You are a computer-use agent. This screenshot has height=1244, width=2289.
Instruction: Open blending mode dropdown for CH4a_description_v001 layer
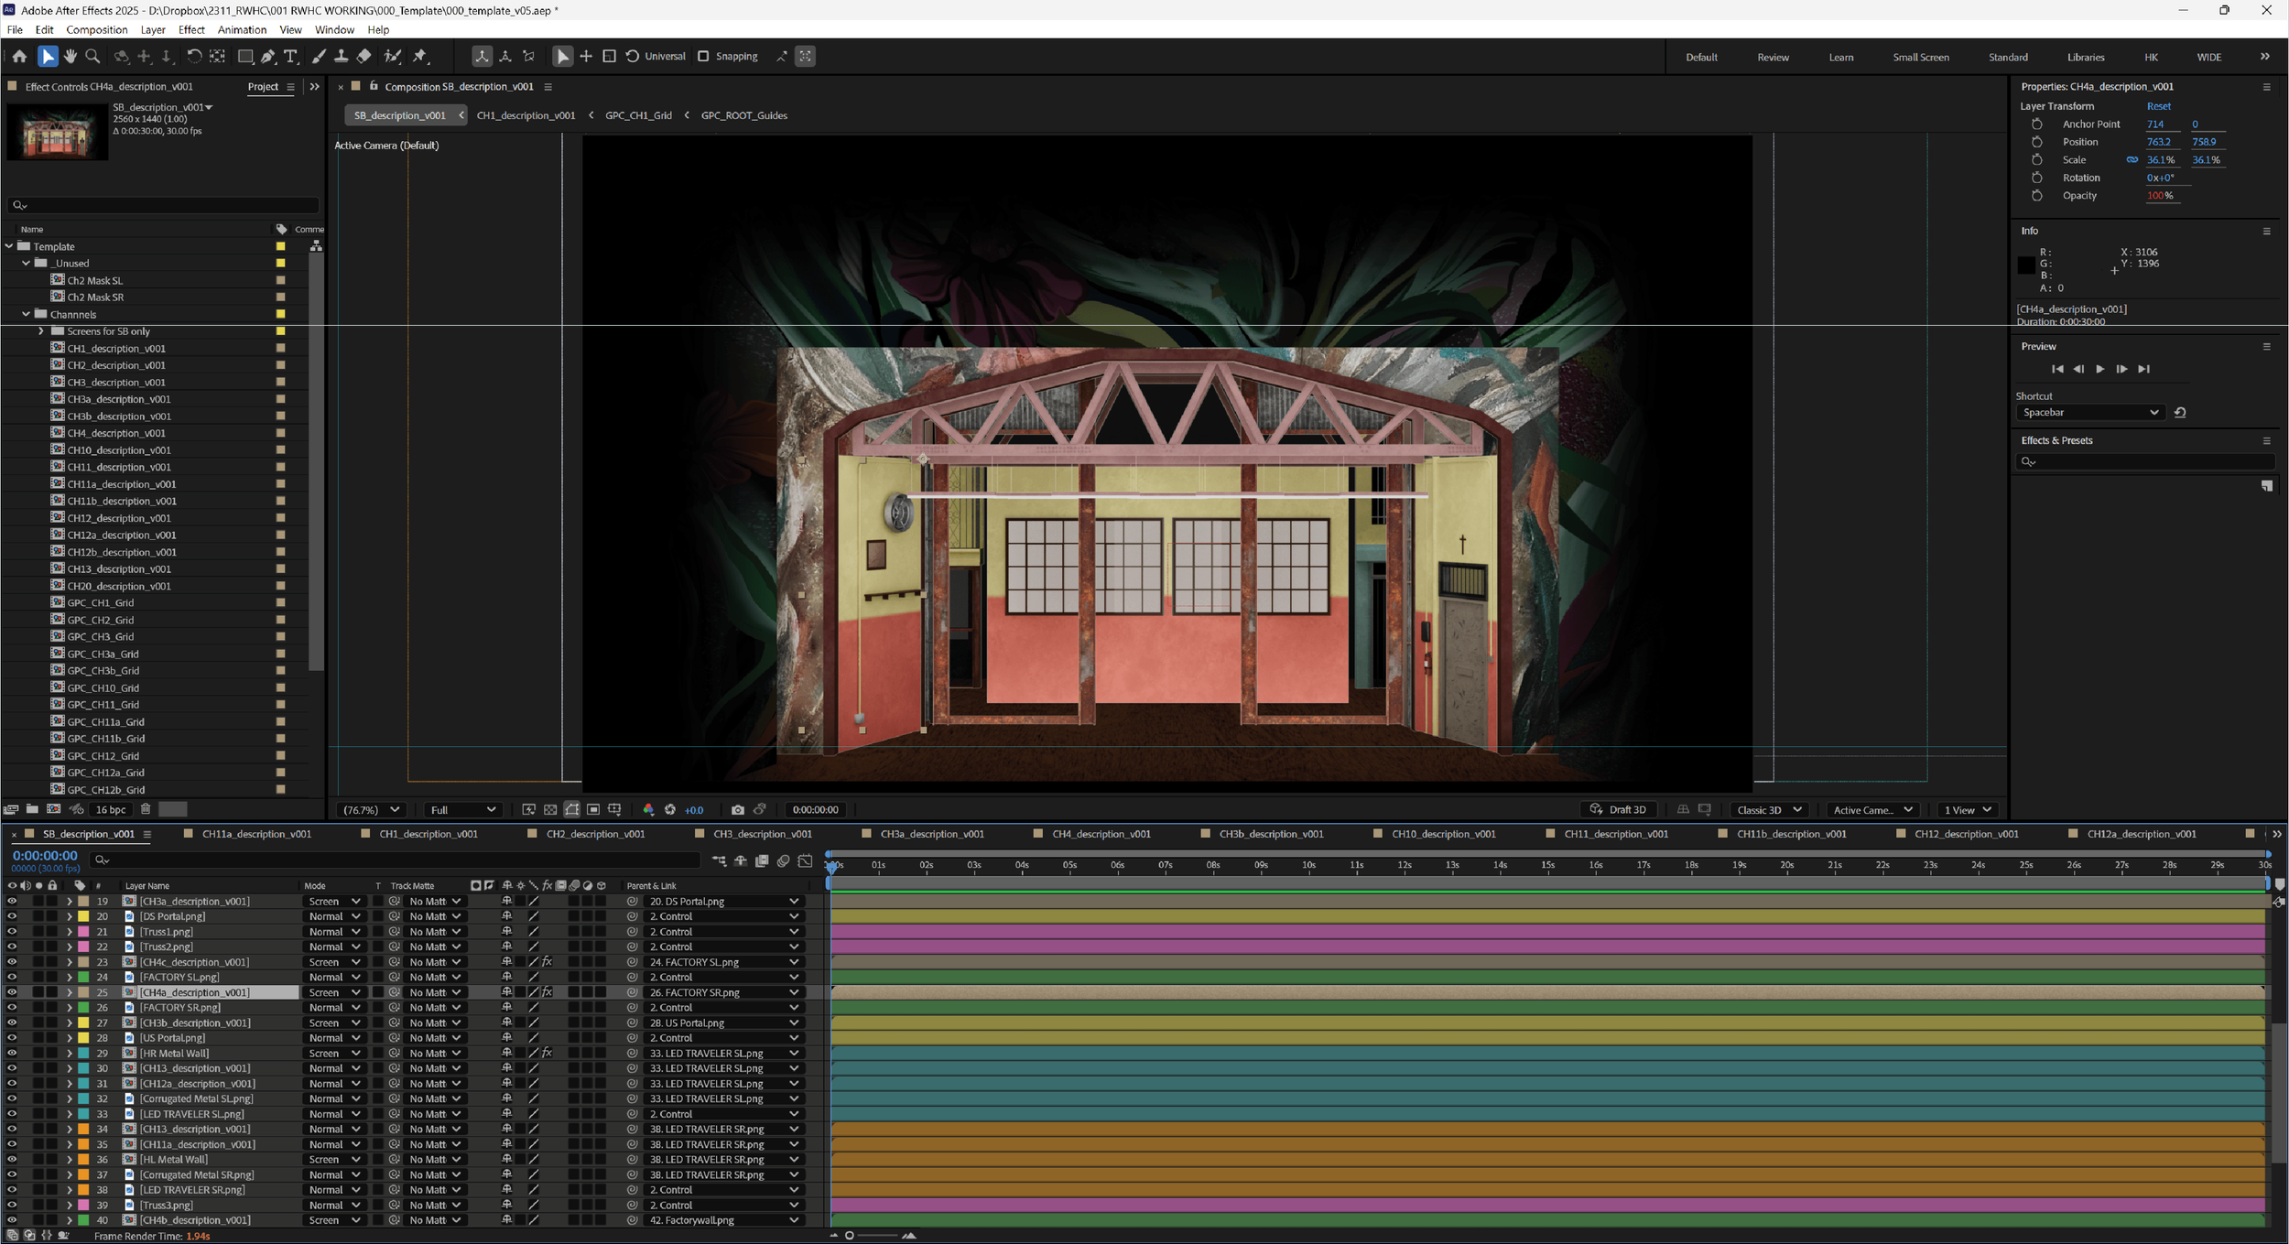click(334, 992)
